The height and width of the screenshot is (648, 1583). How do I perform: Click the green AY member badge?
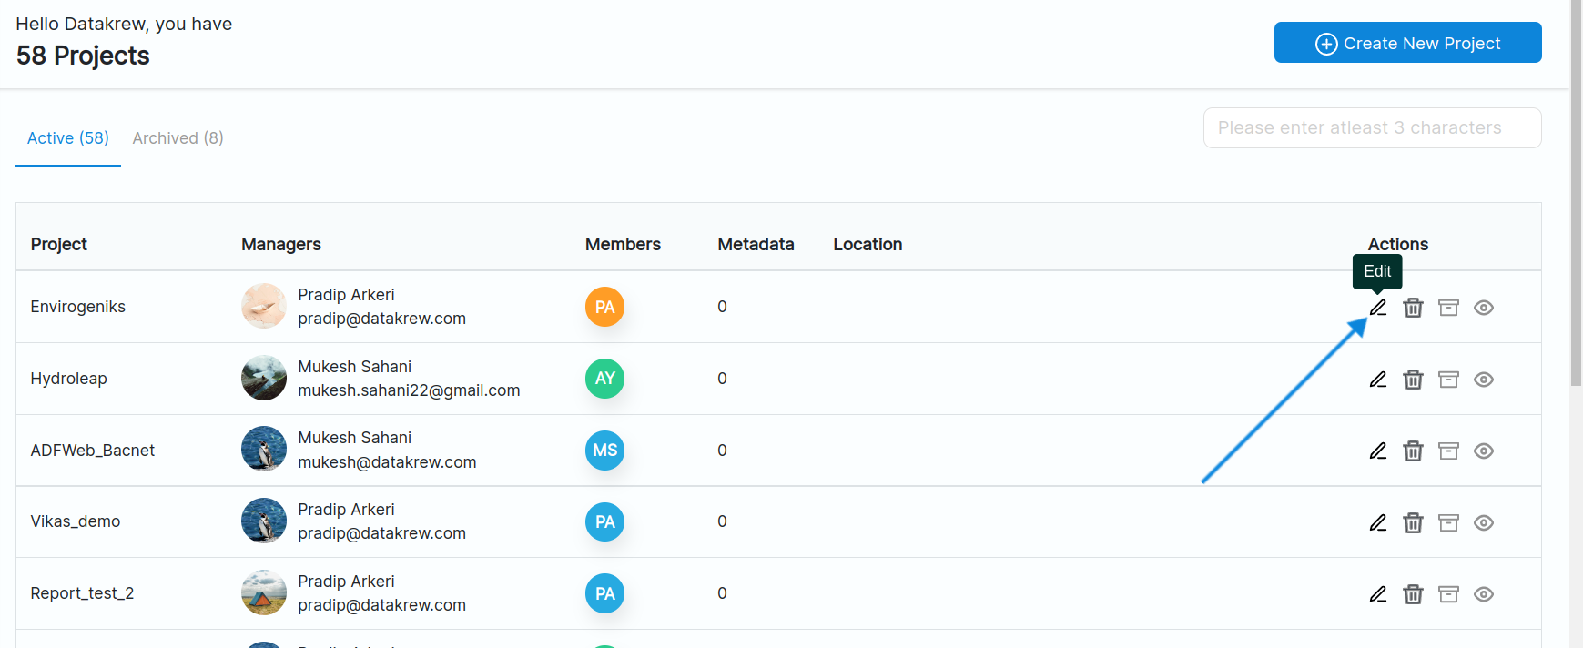coord(604,379)
